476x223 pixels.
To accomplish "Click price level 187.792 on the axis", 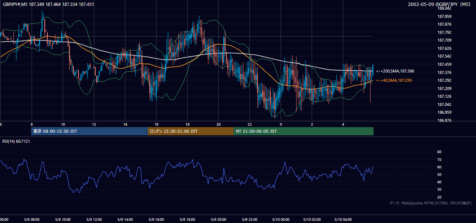I will pyautogui.click(x=444, y=32).
